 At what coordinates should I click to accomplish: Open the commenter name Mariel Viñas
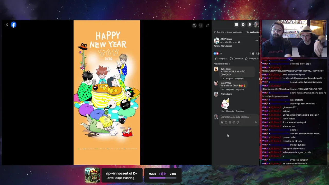[x=226, y=83]
